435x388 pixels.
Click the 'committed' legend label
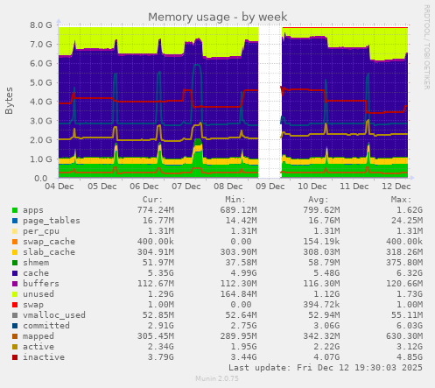click(46, 326)
